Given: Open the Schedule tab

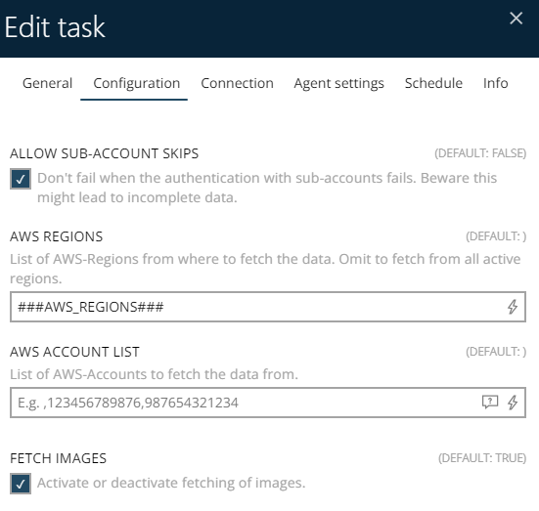Looking at the screenshot, I should pos(433,83).
